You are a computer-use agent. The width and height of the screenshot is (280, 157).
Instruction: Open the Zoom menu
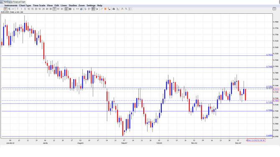[81, 5]
